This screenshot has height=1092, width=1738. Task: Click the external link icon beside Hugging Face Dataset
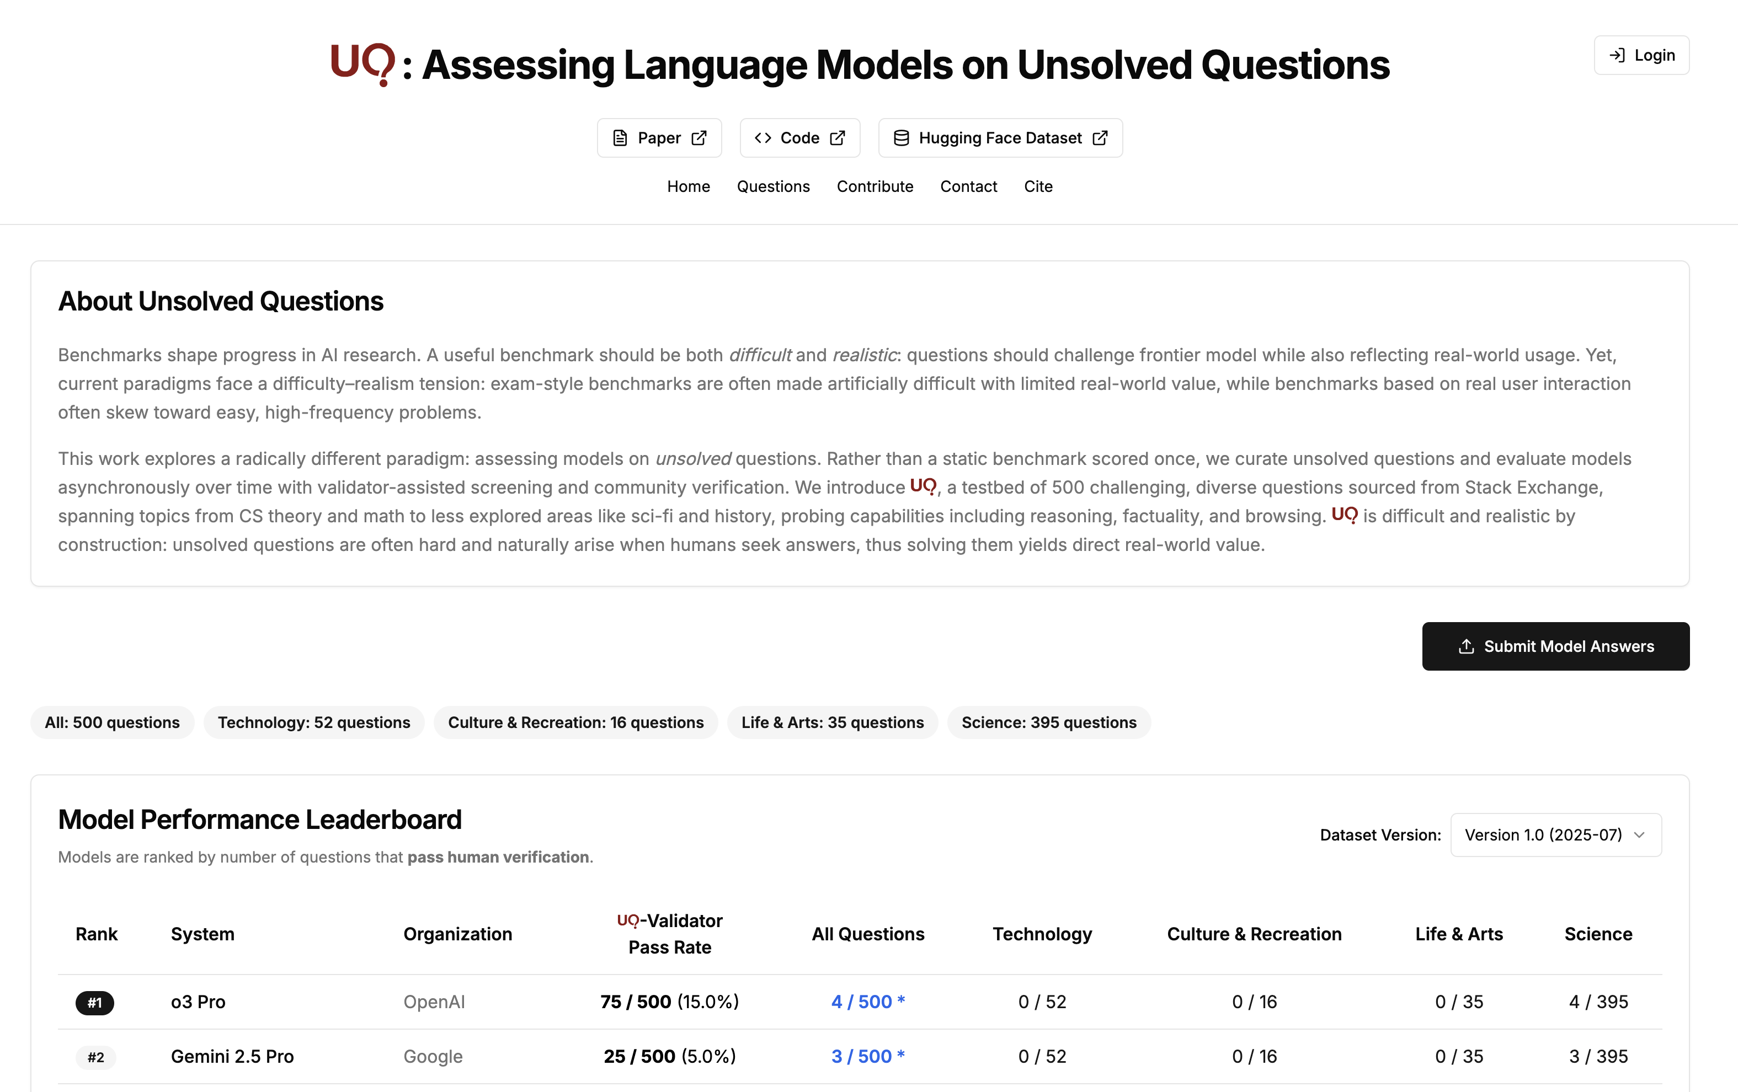click(x=1100, y=138)
